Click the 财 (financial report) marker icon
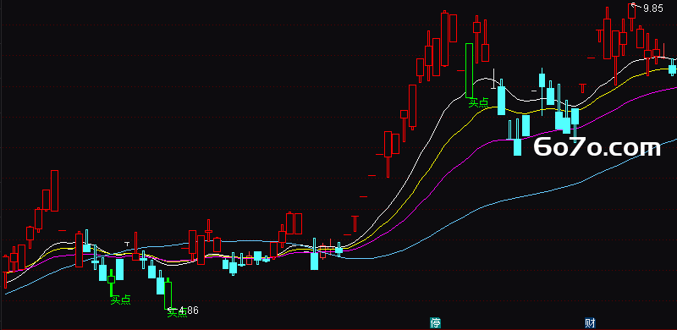The image size is (677, 330). [x=590, y=322]
